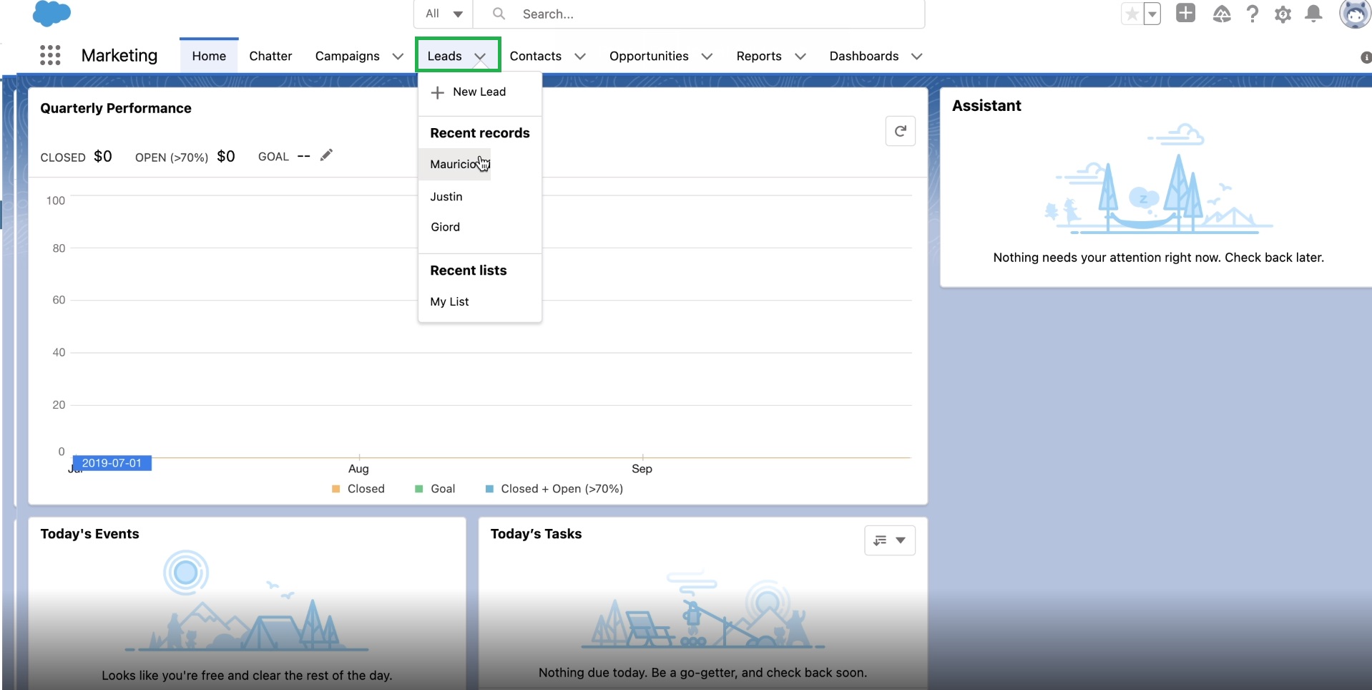Click Today's Events heading

click(x=89, y=534)
